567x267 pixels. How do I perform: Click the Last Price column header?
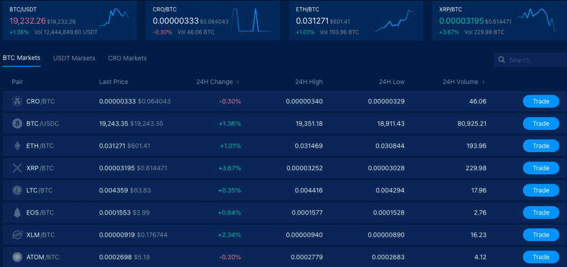tap(114, 82)
